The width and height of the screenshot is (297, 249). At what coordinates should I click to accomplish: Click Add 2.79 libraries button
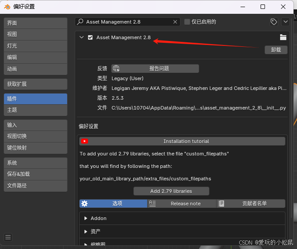tap(171, 191)
